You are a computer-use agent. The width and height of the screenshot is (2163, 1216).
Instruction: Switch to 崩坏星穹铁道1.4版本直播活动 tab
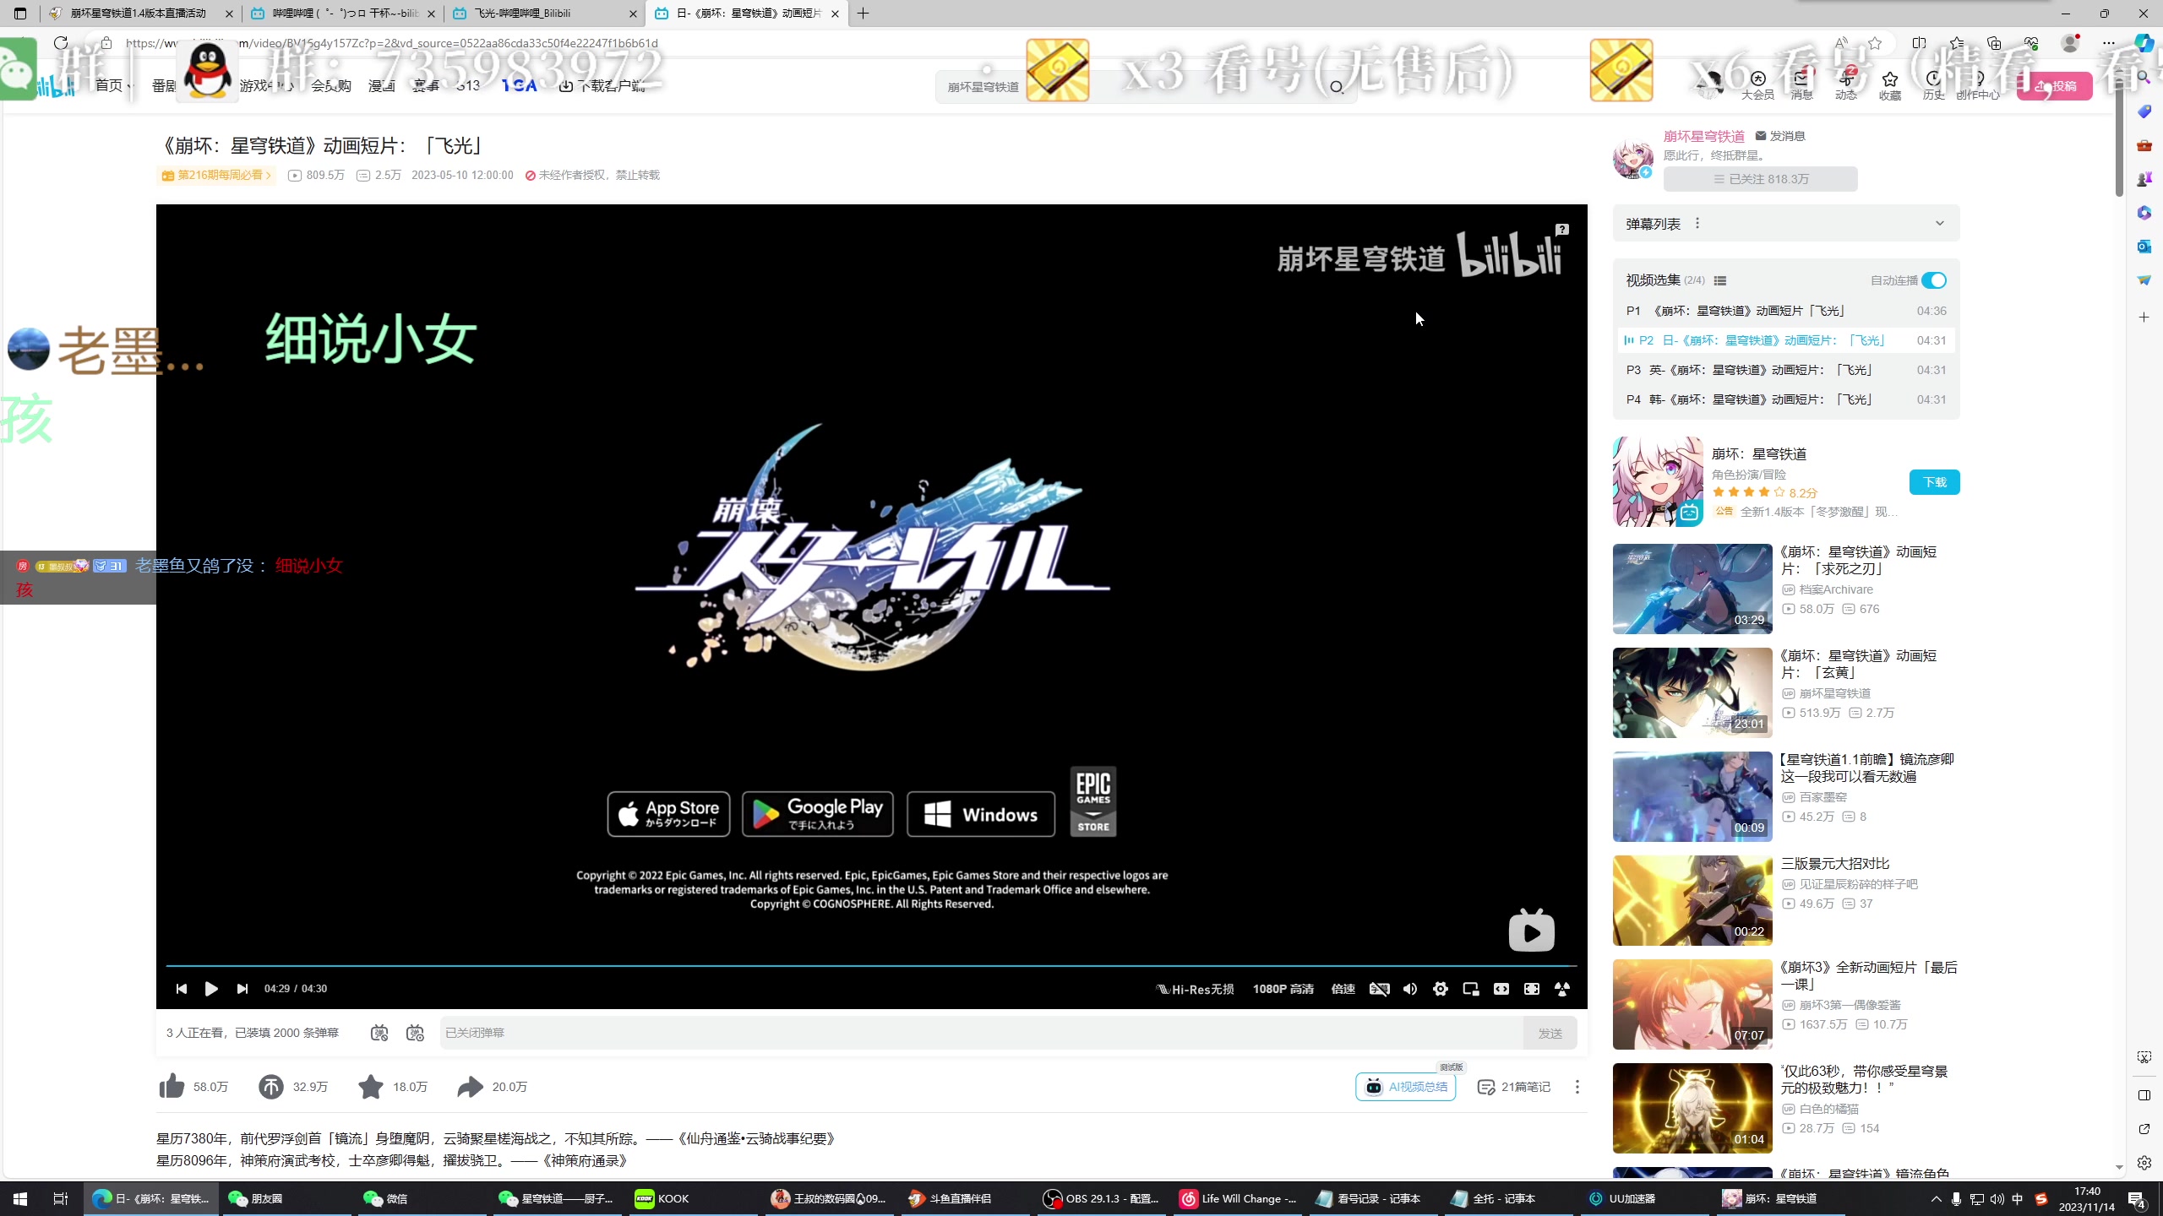coord(140,14)
